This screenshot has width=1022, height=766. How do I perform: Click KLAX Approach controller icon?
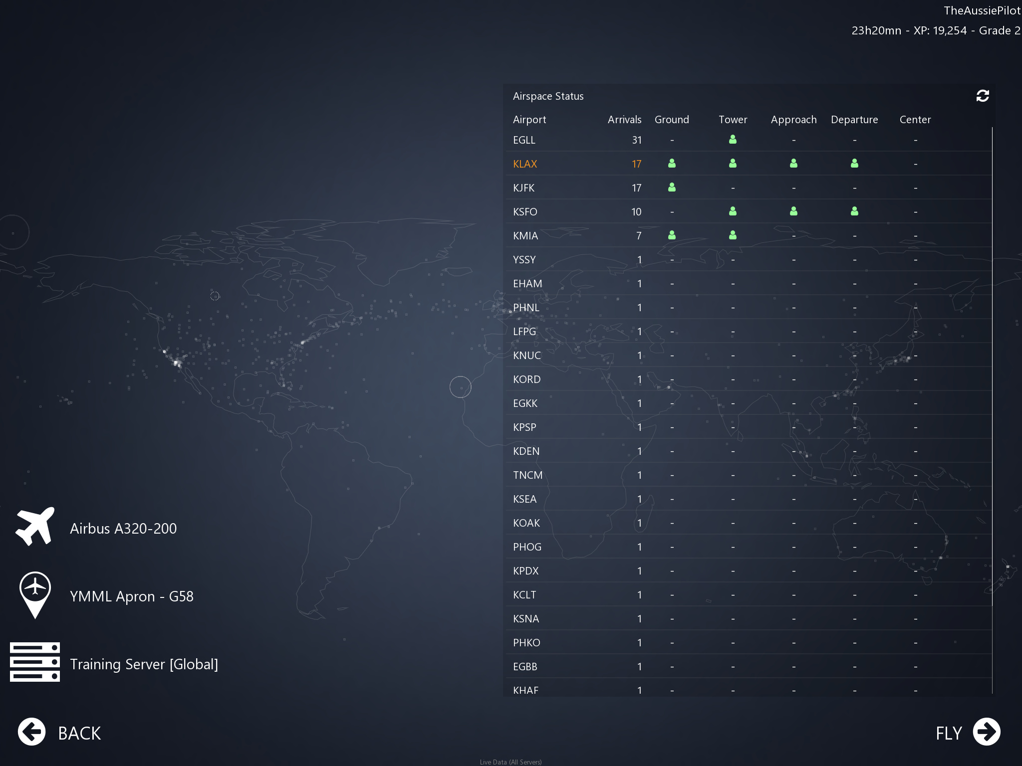(793, 164)
